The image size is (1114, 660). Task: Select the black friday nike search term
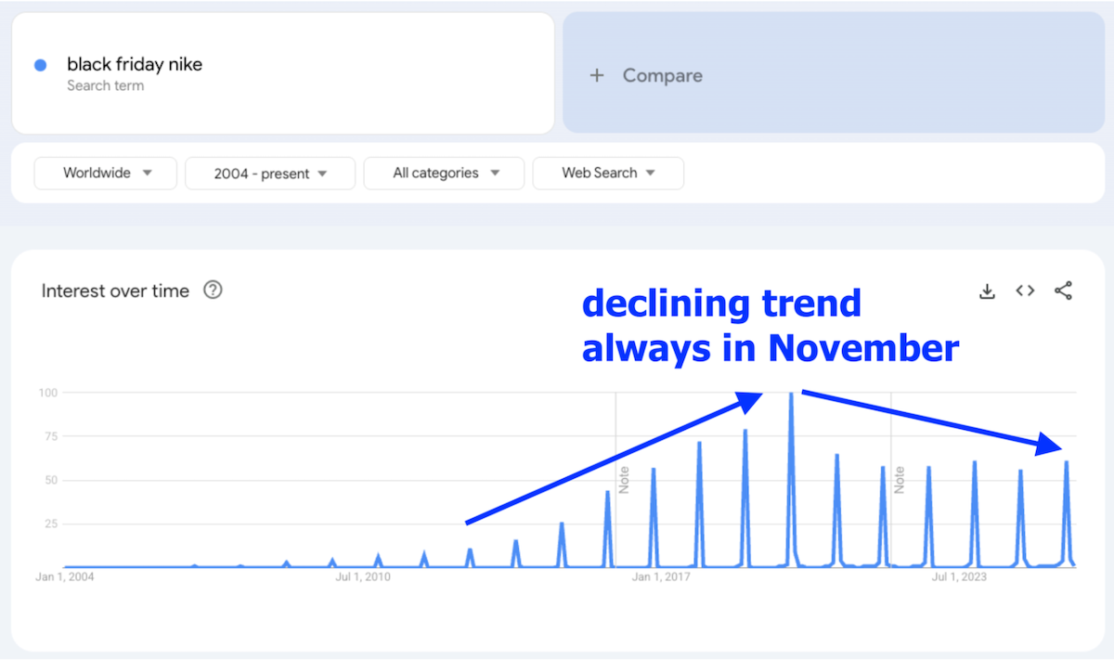(135, 64)
